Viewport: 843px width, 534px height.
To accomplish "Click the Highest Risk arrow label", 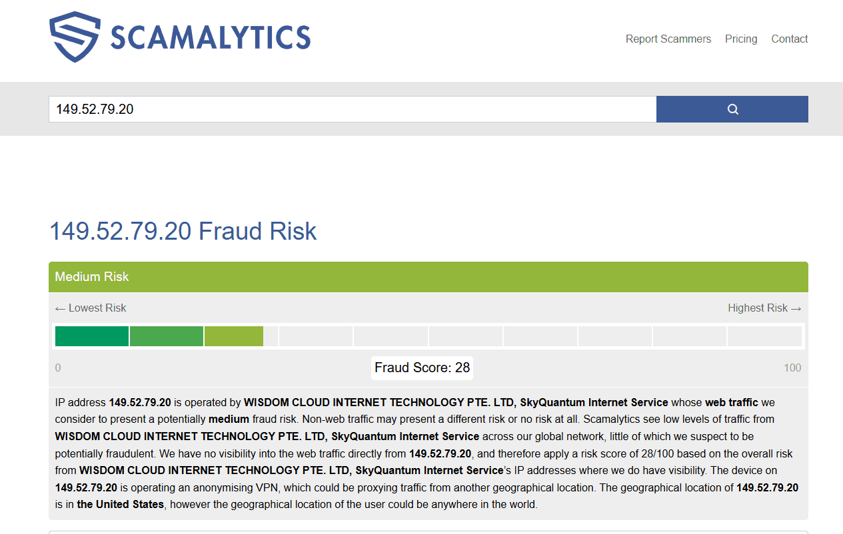I will click(x=764, y=308).
